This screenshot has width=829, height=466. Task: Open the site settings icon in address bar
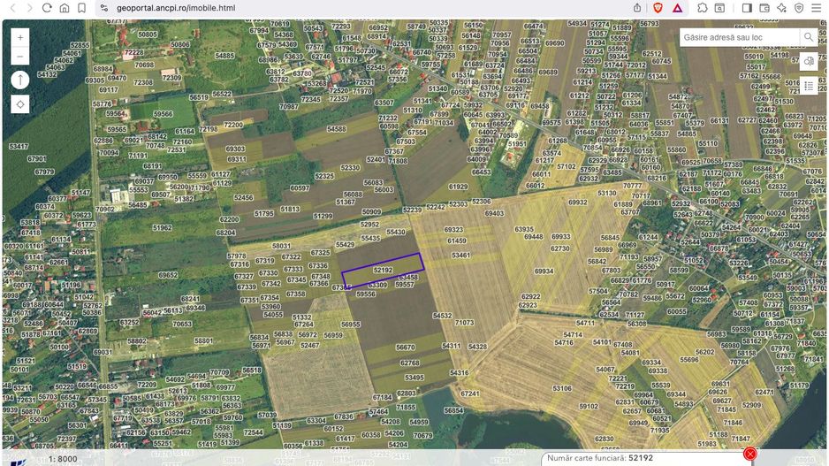103,8
